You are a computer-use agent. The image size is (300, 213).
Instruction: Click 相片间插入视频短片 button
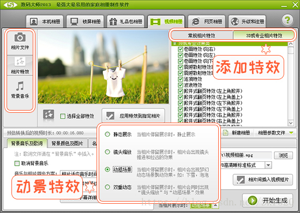coord(263,180)
